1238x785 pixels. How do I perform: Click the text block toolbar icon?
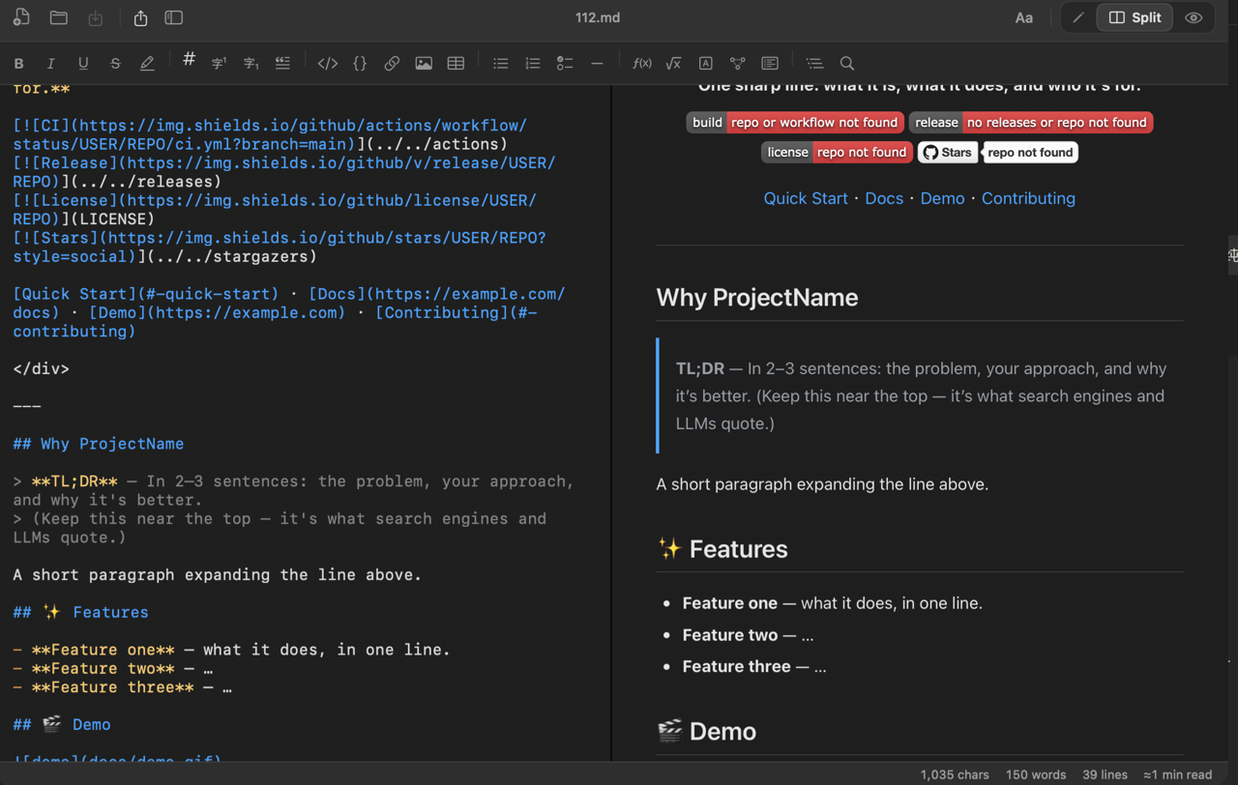770,63
